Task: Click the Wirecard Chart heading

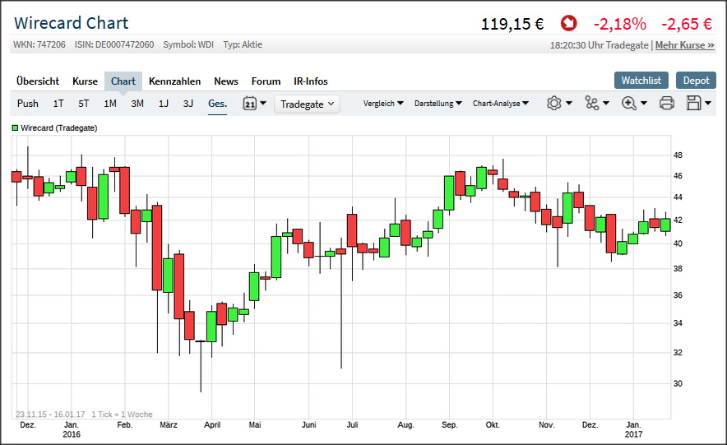Action: pyautogui.click(x=71, y=23)
